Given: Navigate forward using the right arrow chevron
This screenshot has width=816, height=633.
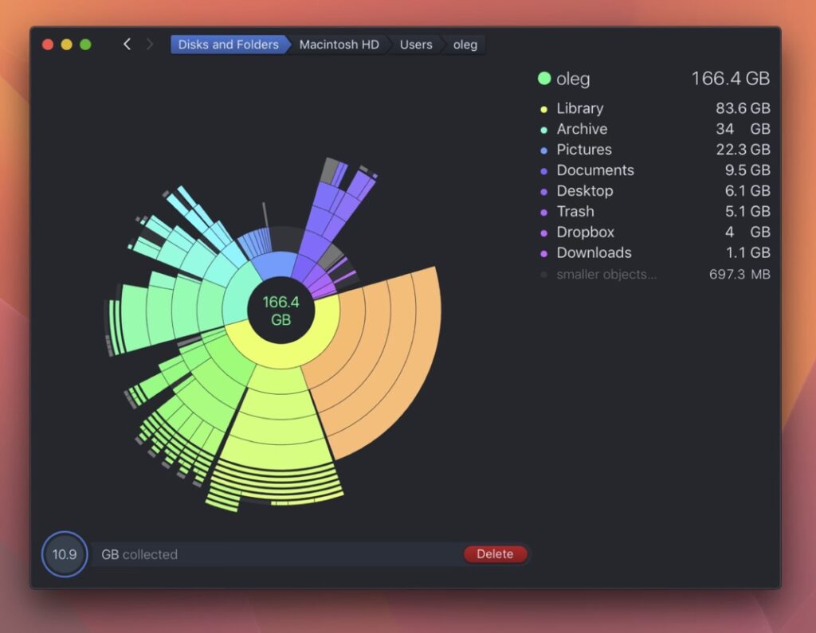Looking at the screenshot, I should [150, 45].
